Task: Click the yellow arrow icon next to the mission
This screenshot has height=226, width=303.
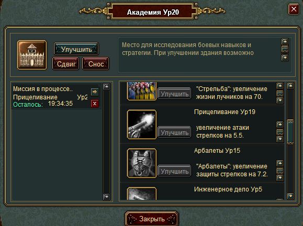Action: pyautogui.click(x=95, y=92)
